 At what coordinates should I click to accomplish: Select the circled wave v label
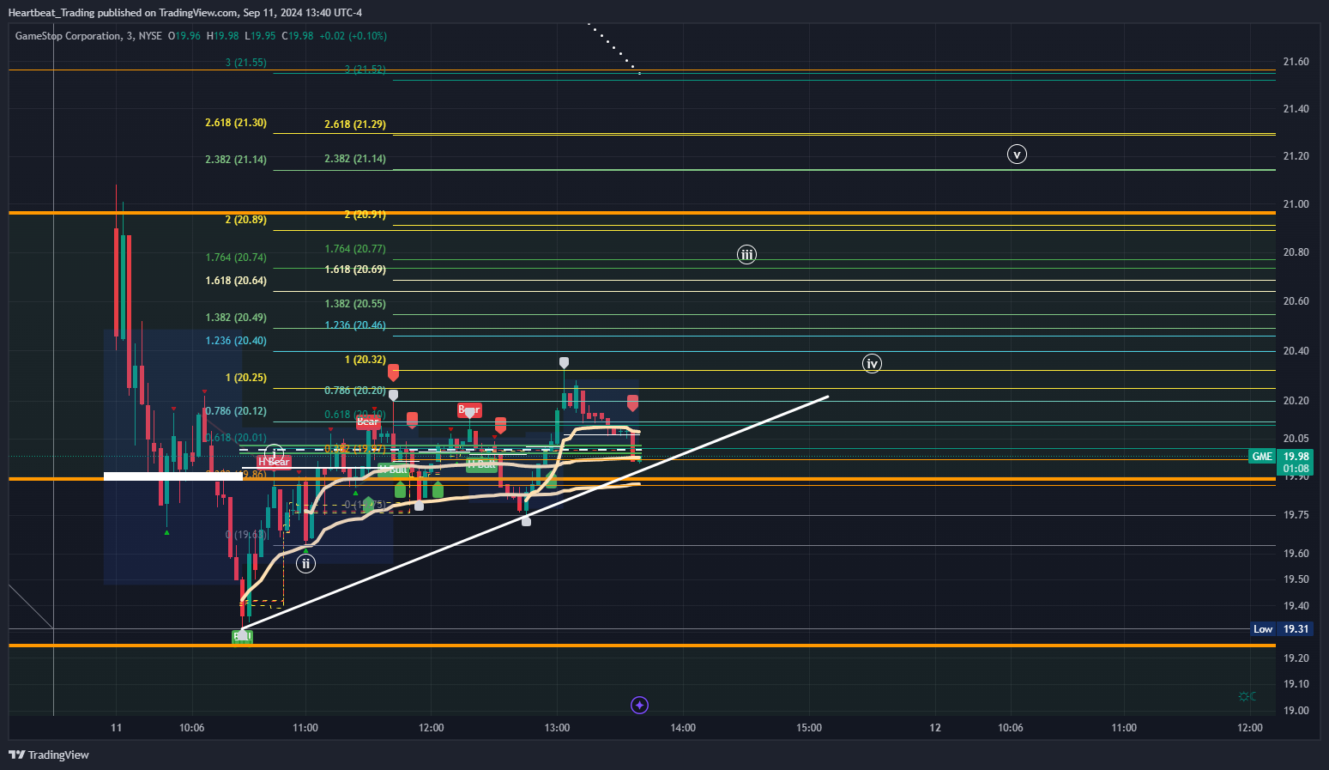point(1017,155)
